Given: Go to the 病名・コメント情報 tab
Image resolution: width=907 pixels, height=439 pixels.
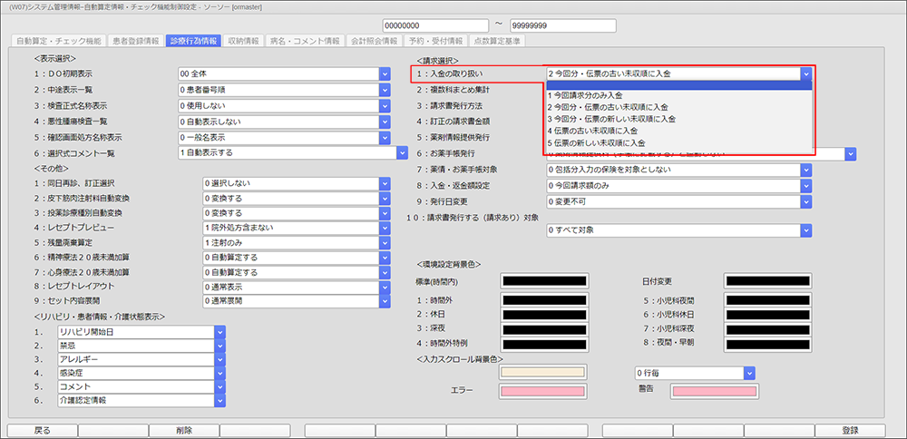Looking at the screenshot, I should (307, 41).
